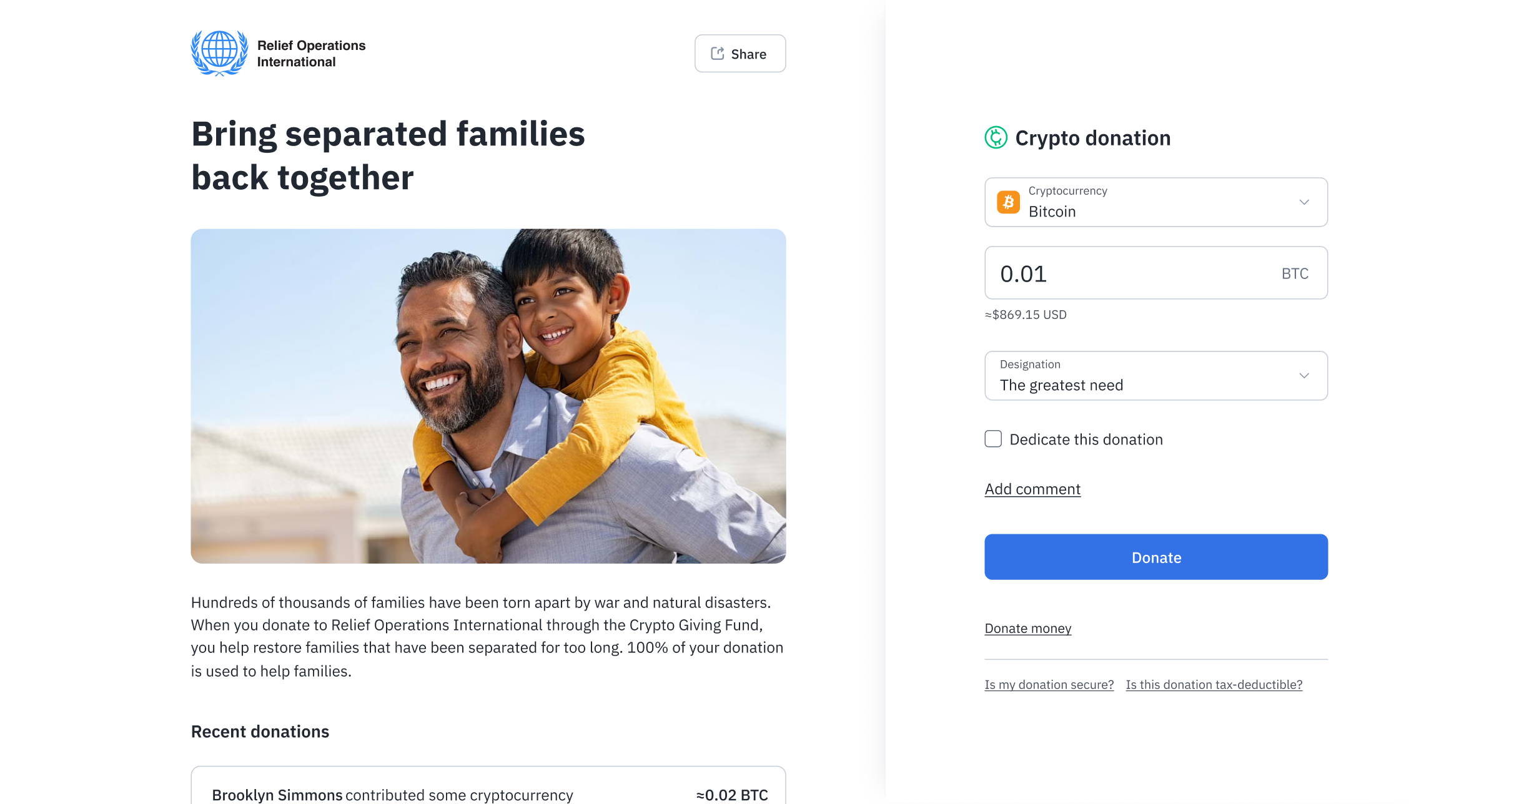
Task: Open the Add comment link
Action: click(1032, 489)
